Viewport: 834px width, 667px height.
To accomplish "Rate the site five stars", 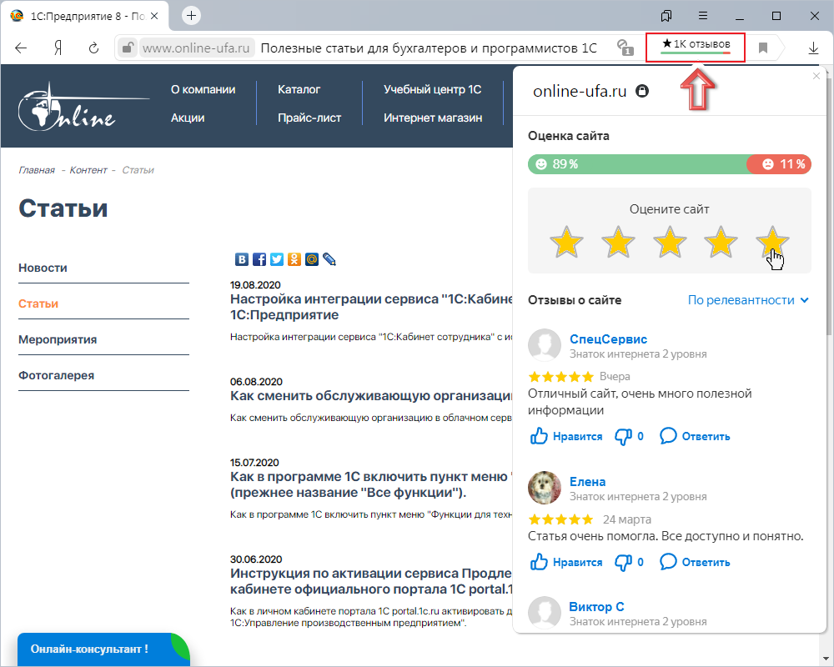I will point(772,242).
